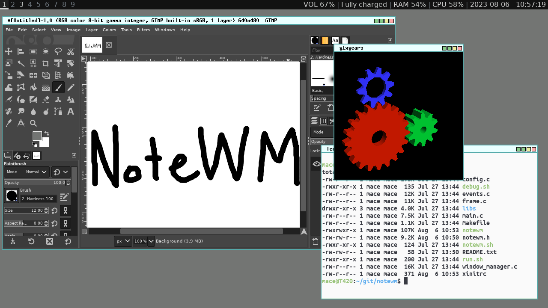The width and height of the screenshot is (548, 308).
Task: Open the Edit menu
Action: (x=22, y=30)
